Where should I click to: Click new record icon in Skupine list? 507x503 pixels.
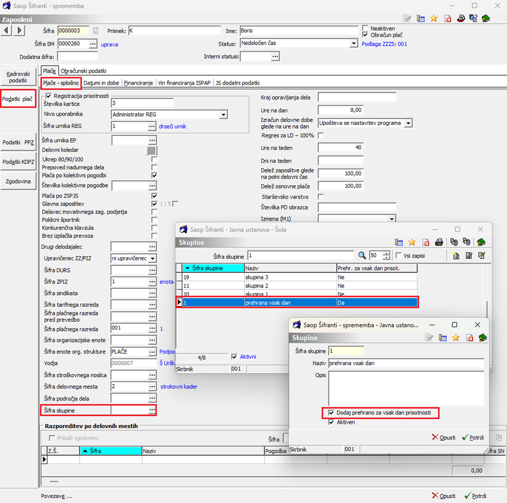click(x=456, y=256)
